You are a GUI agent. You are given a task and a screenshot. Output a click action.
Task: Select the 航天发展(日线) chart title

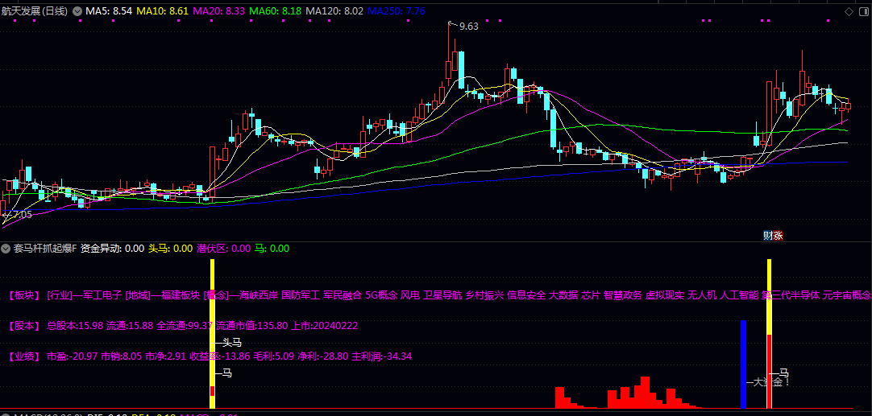pyautogui.click(x=35, y=11)
